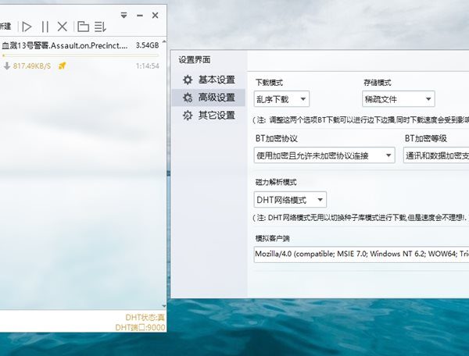Pause the download with the pause icon
The image size is (469, 356).
click(45, 27)
